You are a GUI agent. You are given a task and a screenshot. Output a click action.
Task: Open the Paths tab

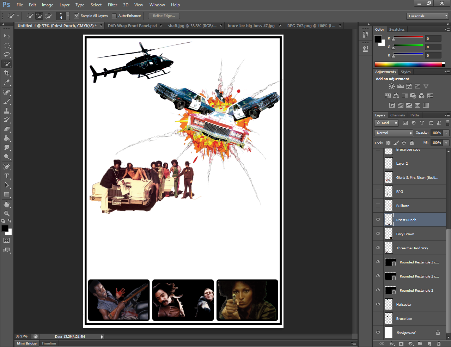tap(415, 115)
